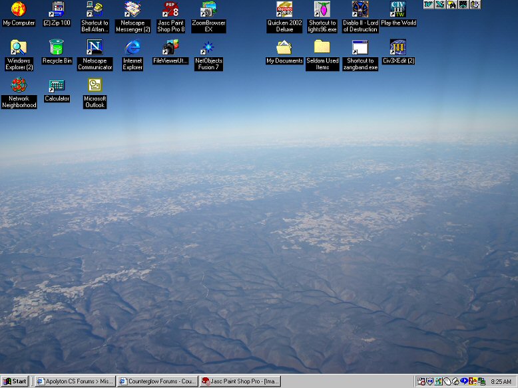Switch to Apolyton CS Forums taskbar window
The height and width of the screenshot is (388, 518).
tap(75, 381)
